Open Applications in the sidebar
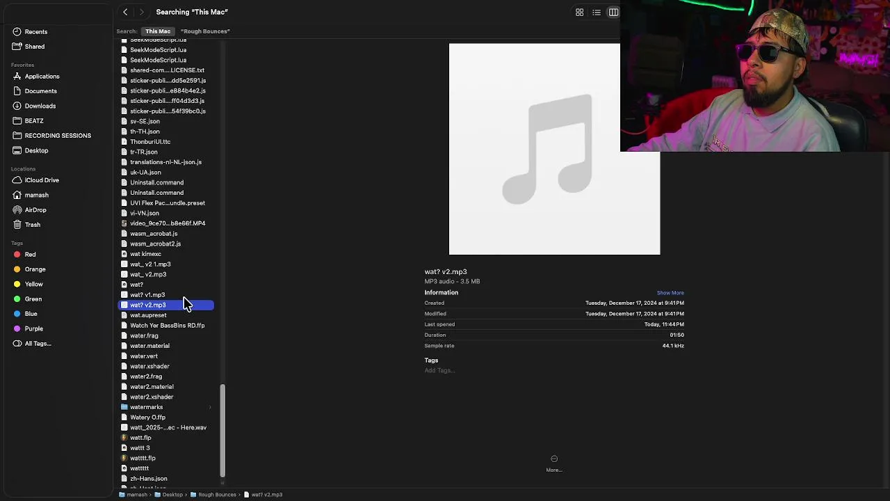The width and height of the screenshot is (890, 501). click(42, 77)
